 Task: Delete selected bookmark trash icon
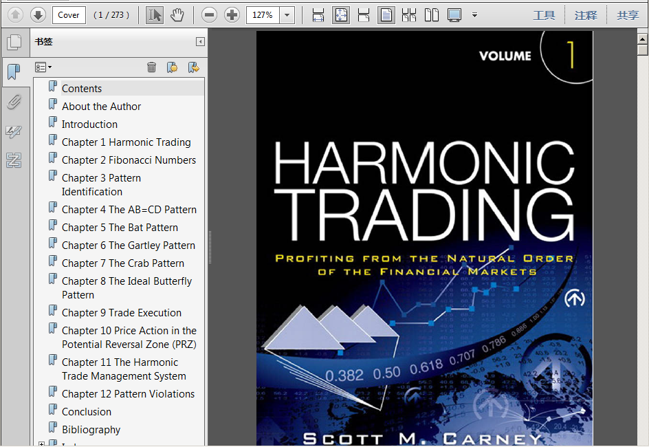click(x=151, y=67)
